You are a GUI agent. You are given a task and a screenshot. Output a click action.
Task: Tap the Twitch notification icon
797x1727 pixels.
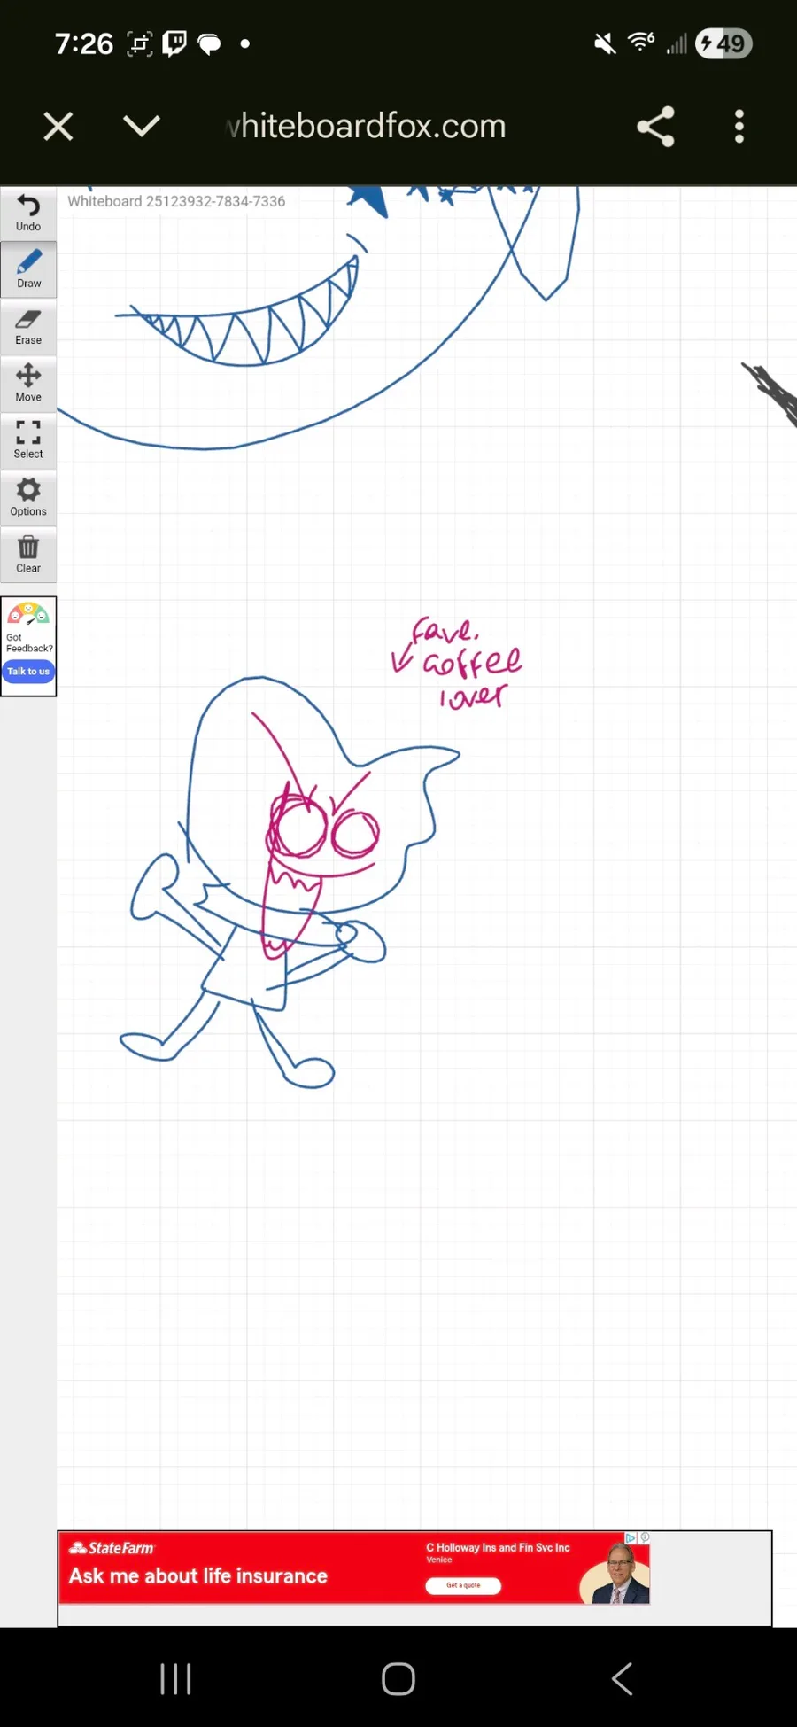pyautogui.click(x=175, y=43)
